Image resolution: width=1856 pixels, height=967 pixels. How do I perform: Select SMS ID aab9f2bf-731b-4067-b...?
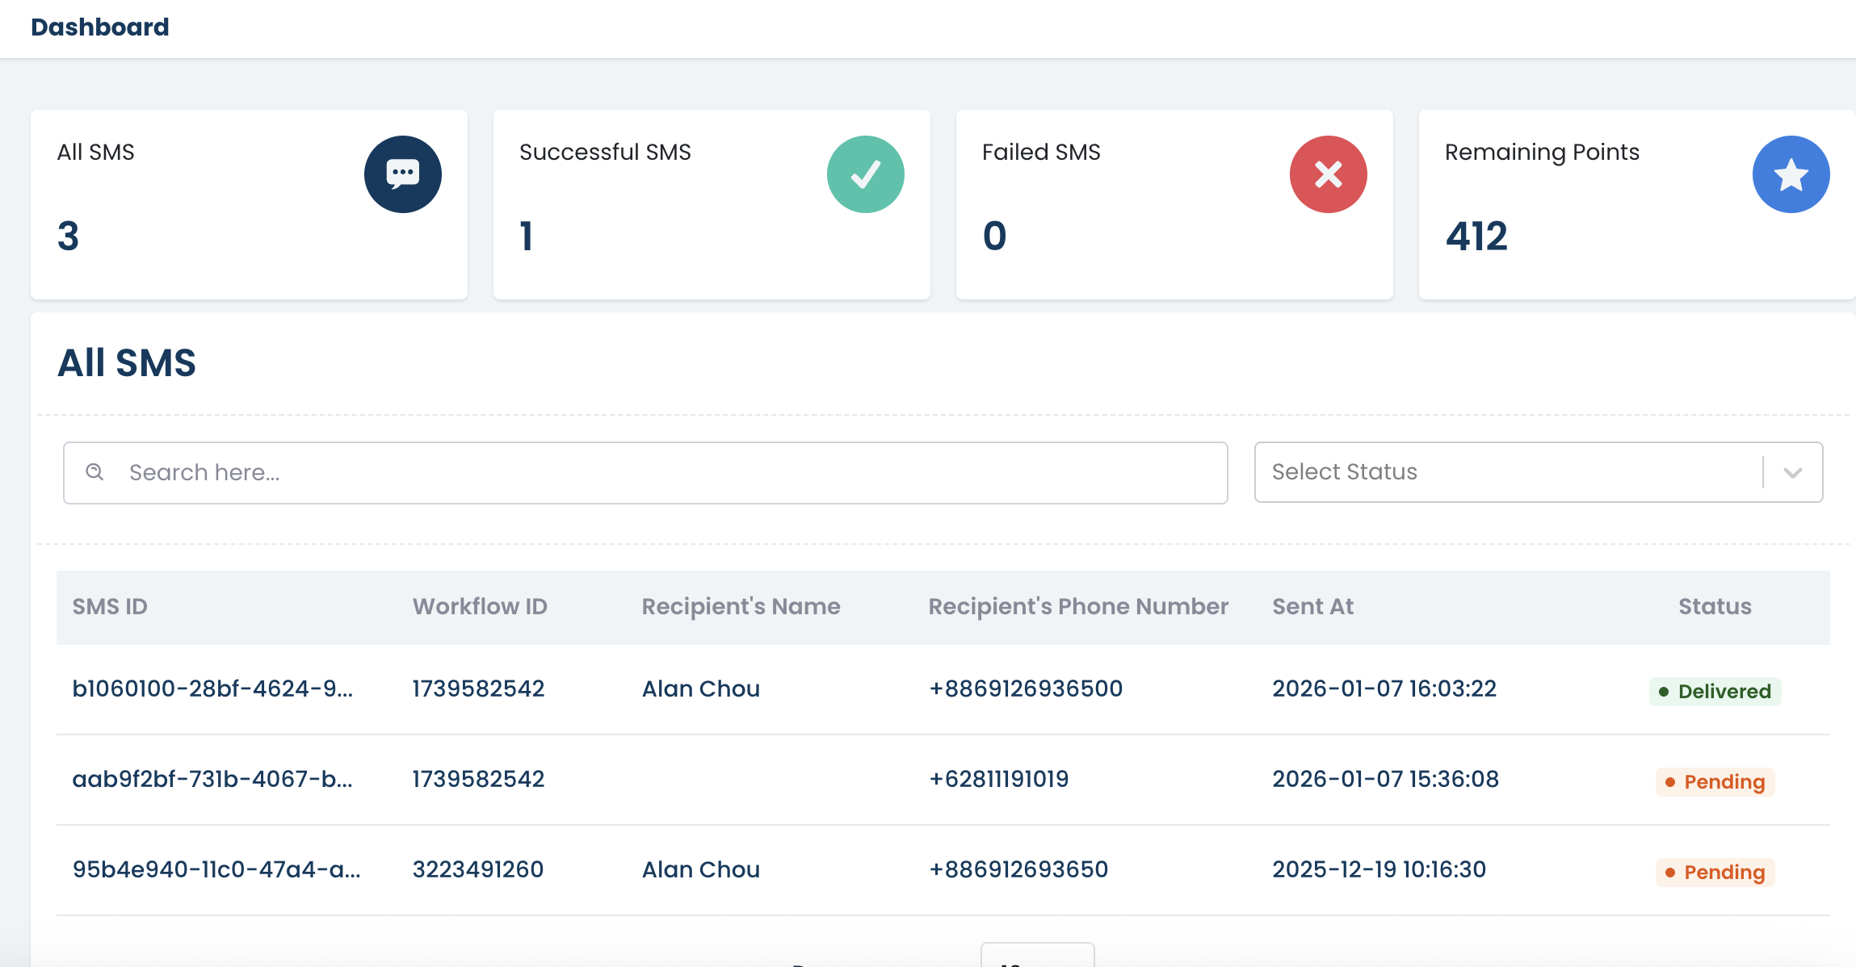[212, 779]
